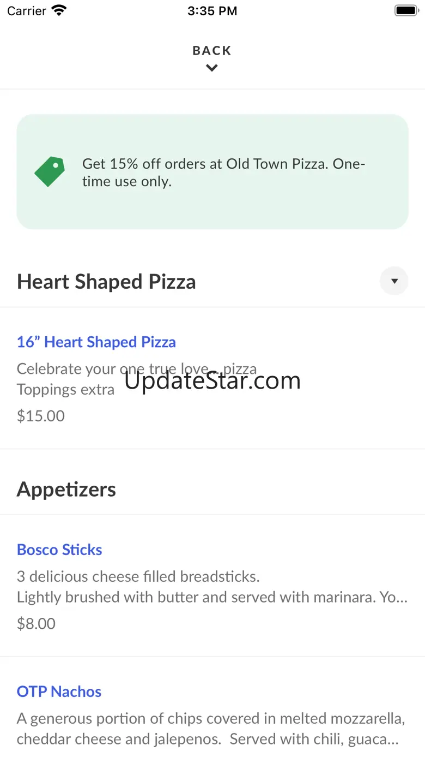Click the $8.00 Bosco Sticks price

pos(36,623)
